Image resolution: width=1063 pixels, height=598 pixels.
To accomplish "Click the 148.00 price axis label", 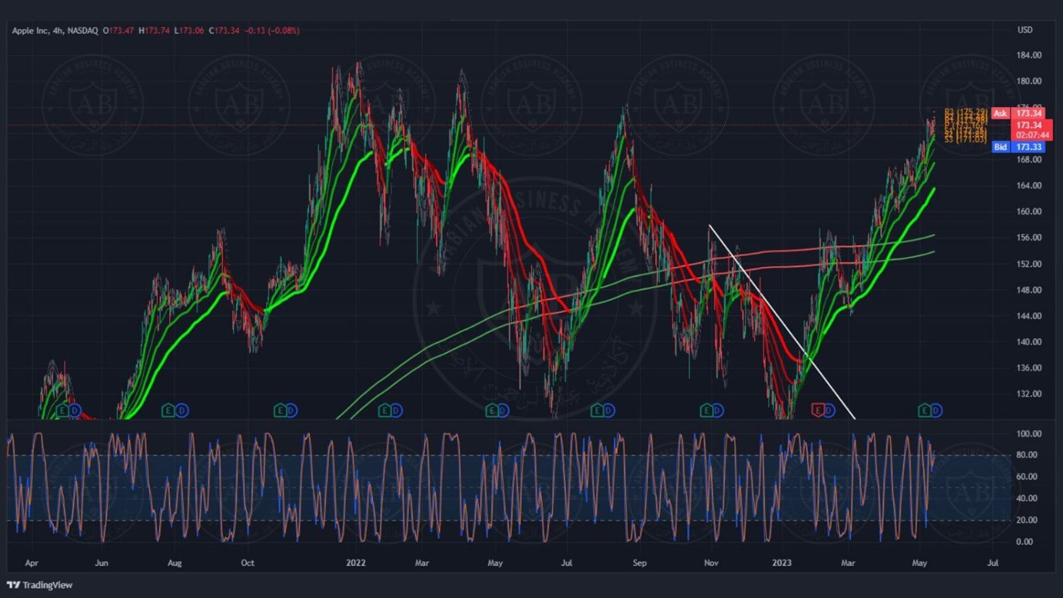I will 1029,290.
